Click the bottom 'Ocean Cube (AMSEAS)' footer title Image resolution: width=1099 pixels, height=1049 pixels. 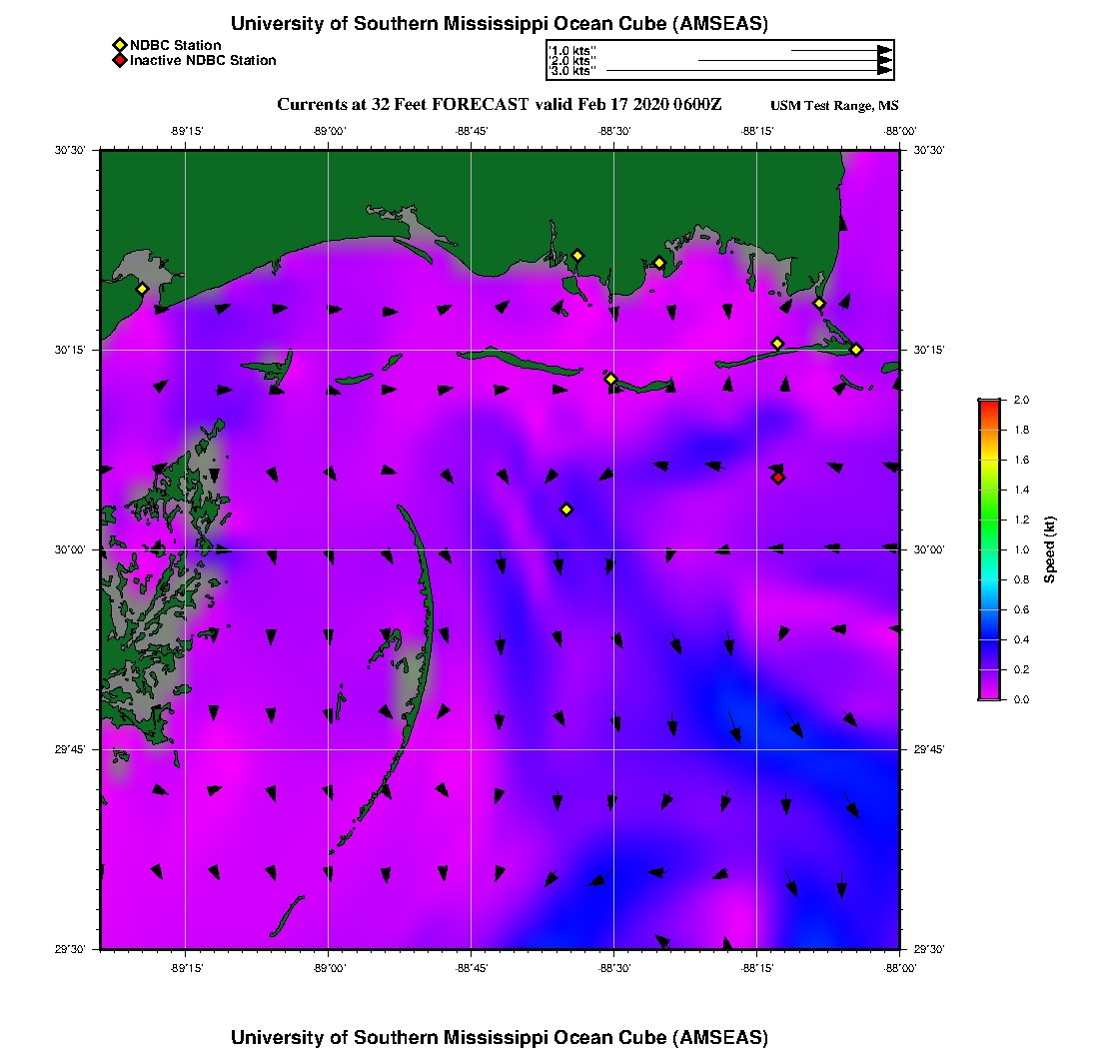click(x=500, y=1036)
